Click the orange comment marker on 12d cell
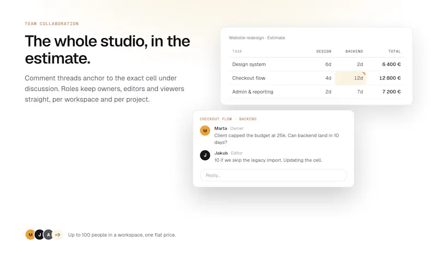This screenshot has height=261, width=437. pyautogui.click(x=364, y=74)
